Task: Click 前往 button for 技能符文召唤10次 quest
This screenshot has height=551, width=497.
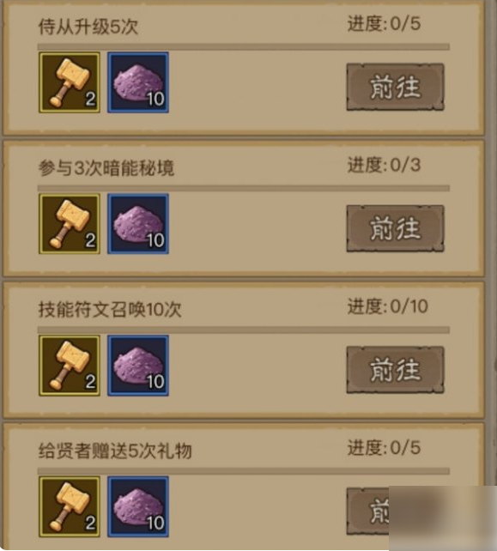Action: point(396,370)
